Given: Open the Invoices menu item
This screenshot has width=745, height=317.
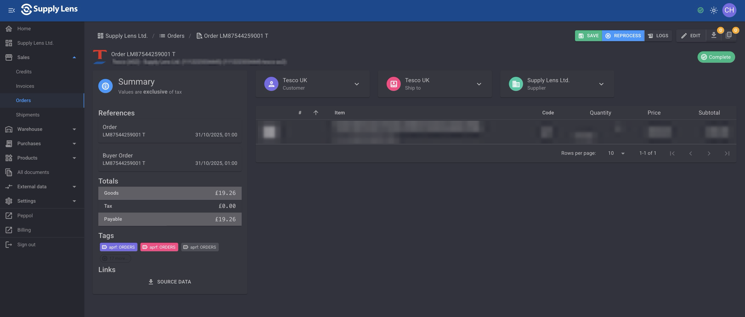Looking at the screenshot, I should [42, 86].
